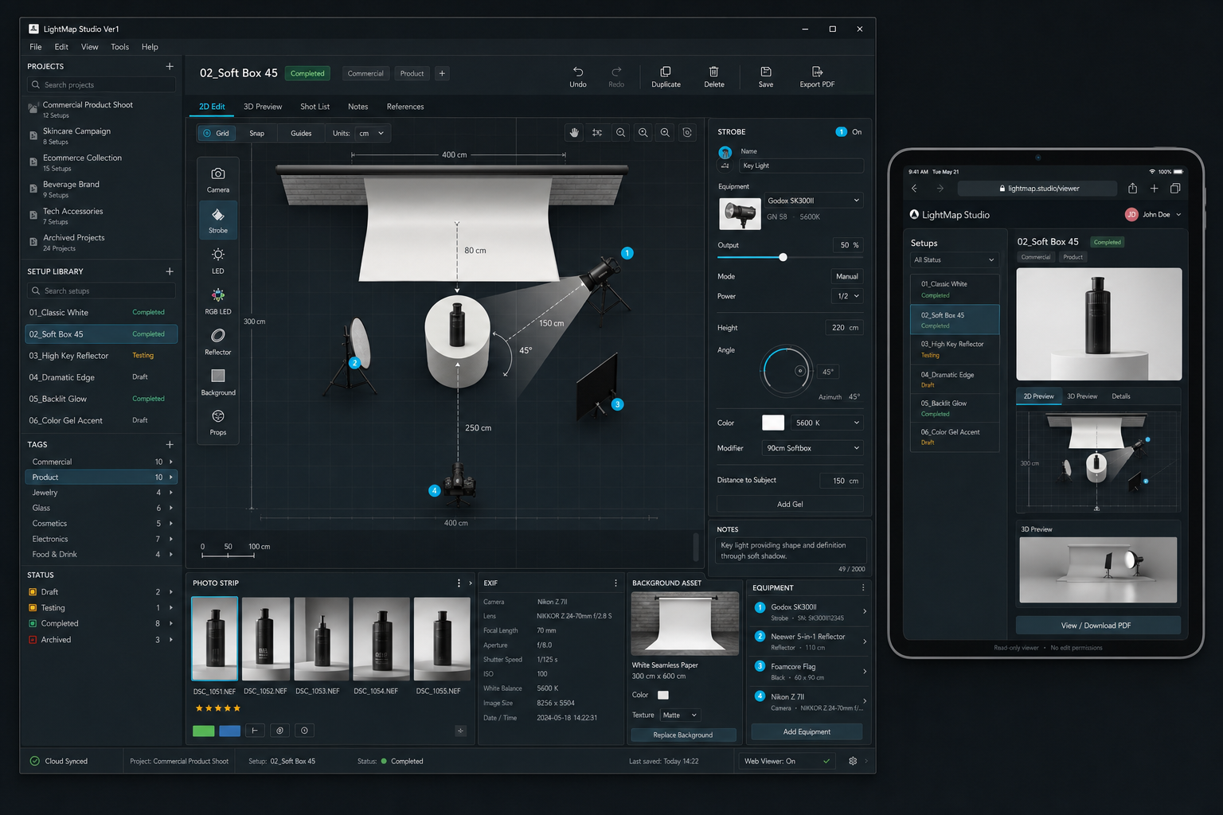The width and height of the screenshot is (1223, 815).
Task: Select the Camera tool in the canvas palette
Action: click(x=217, y=179)
